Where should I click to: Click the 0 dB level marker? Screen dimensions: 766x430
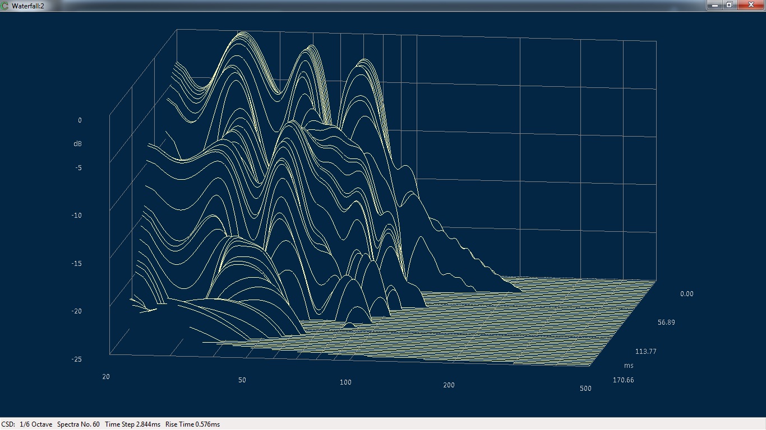(80, 120)
